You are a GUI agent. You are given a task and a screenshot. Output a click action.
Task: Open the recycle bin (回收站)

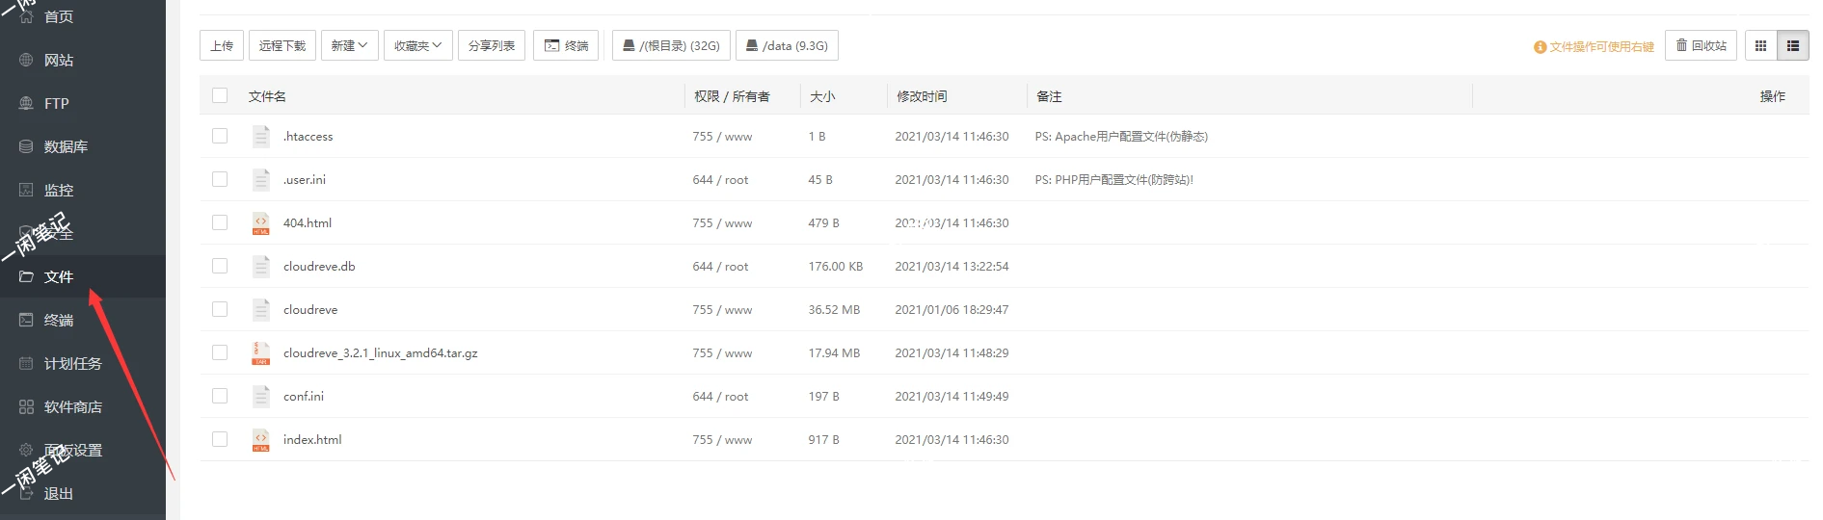coord(1701,45)
